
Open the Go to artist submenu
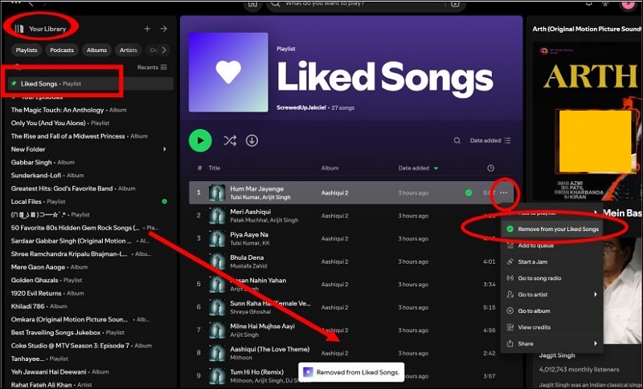click(x=552, y=294)
